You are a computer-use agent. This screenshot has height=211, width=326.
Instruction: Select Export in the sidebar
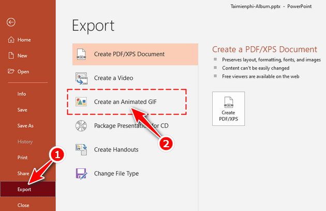coord(28,189)
